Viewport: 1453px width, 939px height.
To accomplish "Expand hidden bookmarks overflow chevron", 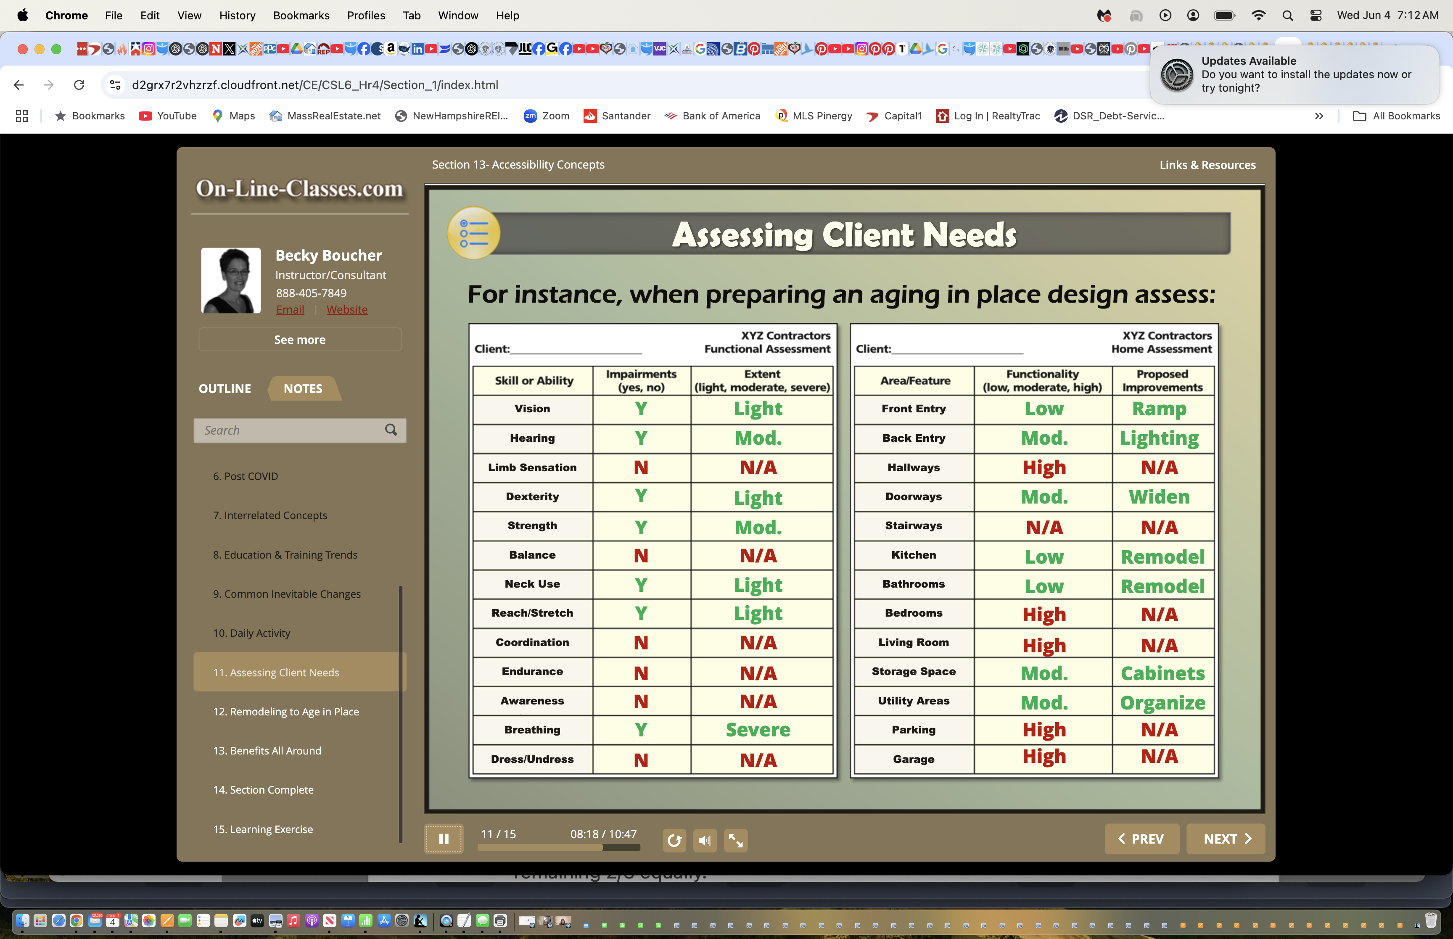I will 1319,116.
